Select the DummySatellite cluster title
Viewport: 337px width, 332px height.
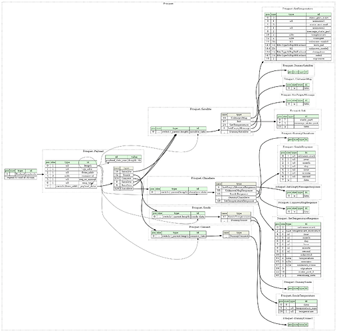click(x=298, y=66)
